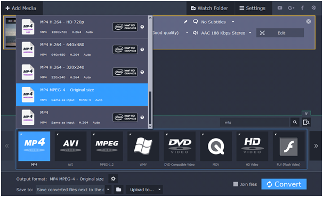323x197 pixels.
Task: Click the Output format label text
Action: tap(31, 179)
